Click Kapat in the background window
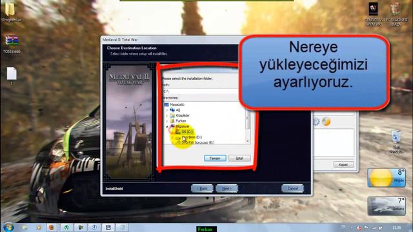The height and width of the screenshot is (232, 413). click(343, 165)
